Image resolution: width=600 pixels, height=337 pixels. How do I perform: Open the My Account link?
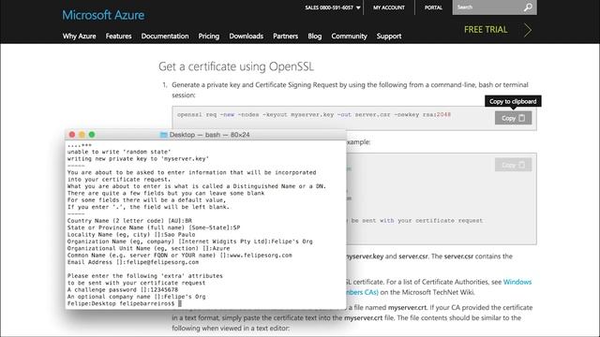click(389, 7)
